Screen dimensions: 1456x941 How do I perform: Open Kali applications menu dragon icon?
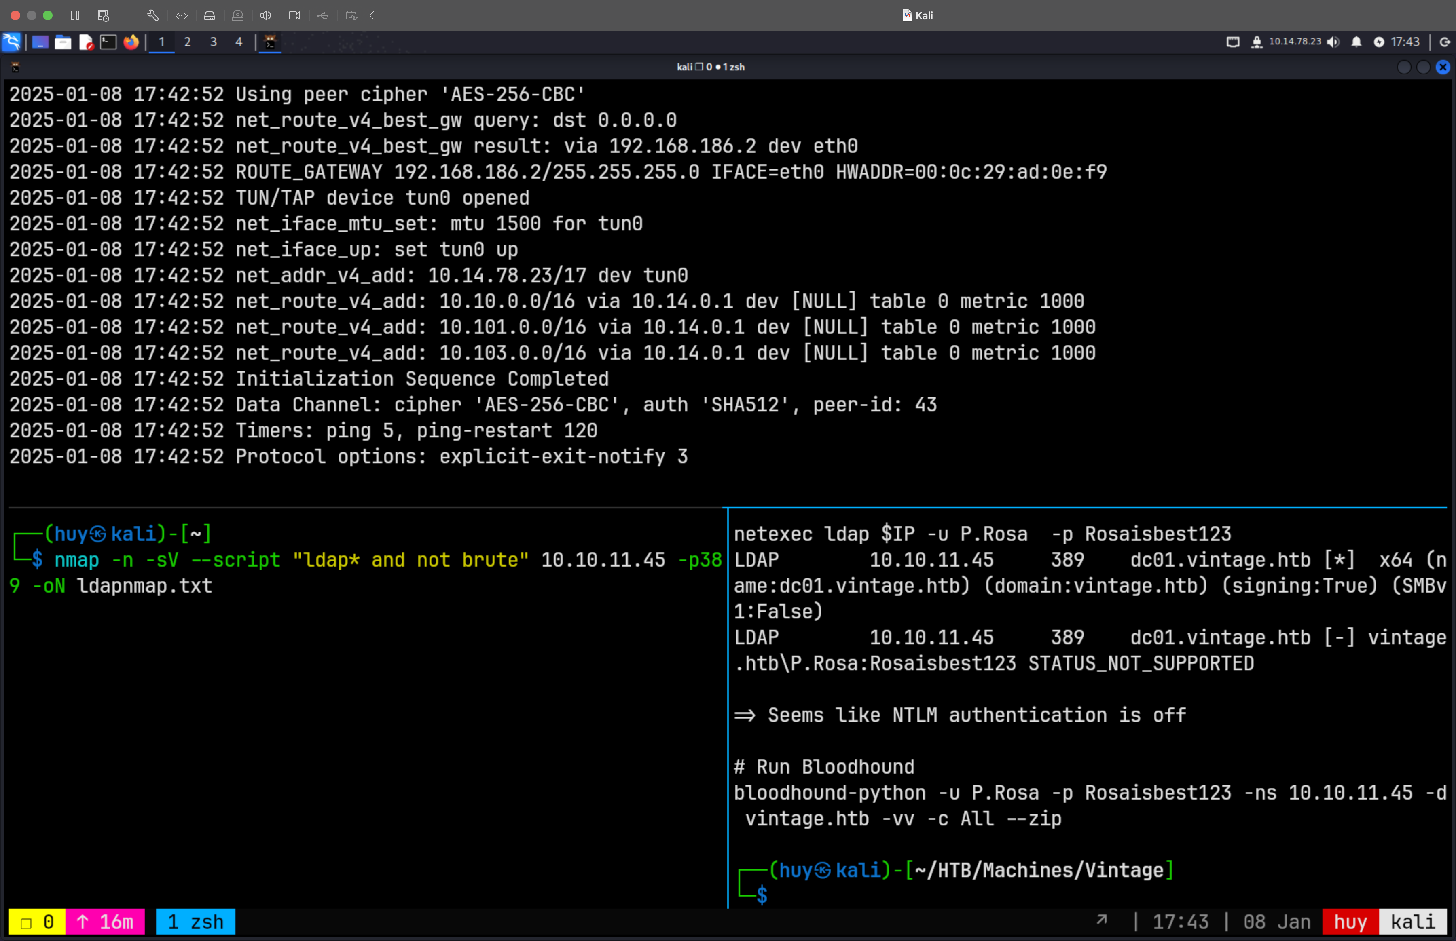[12, 42]
